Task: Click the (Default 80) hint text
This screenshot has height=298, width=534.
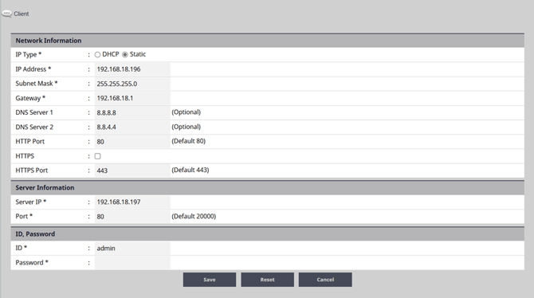Action: coord(189,141)
